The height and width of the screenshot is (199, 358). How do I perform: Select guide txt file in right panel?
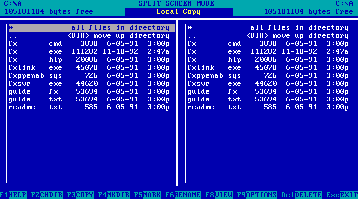pos(268,99)
